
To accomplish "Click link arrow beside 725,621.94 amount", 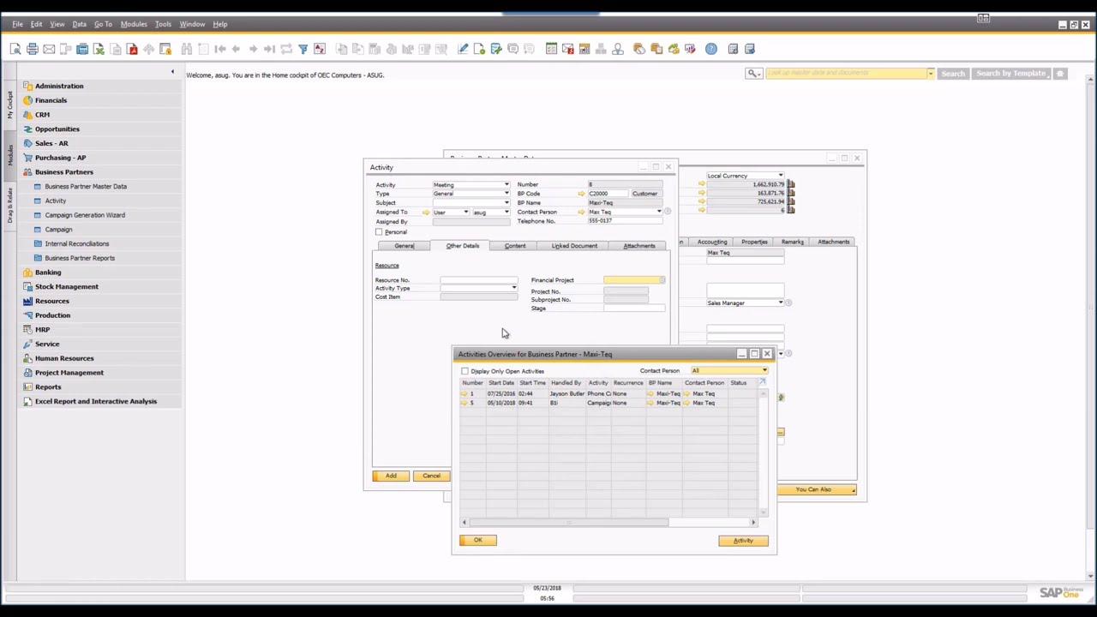I will coord(701,201).
